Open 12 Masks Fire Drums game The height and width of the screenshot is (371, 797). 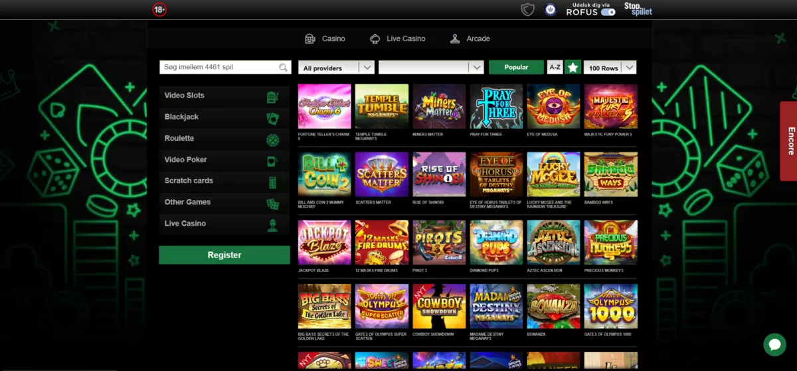click(382, 243)
